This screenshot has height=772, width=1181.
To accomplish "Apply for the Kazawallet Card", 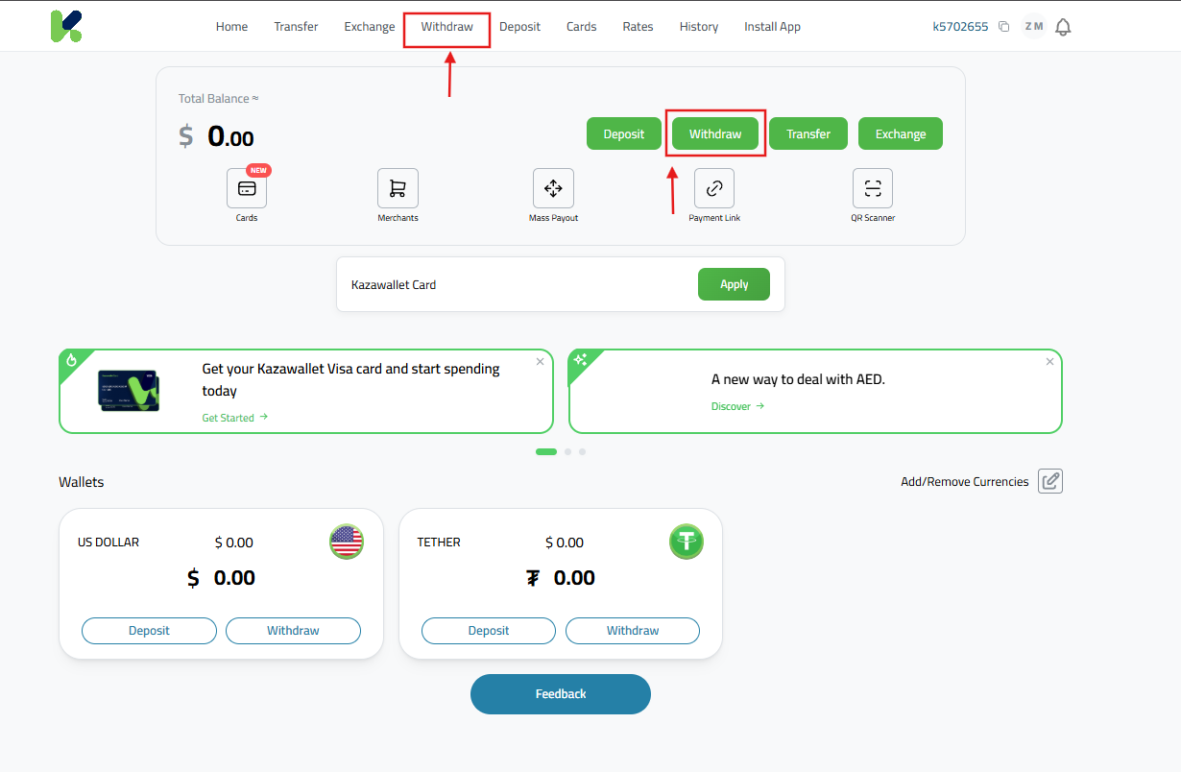I will [x=734, y=283].
